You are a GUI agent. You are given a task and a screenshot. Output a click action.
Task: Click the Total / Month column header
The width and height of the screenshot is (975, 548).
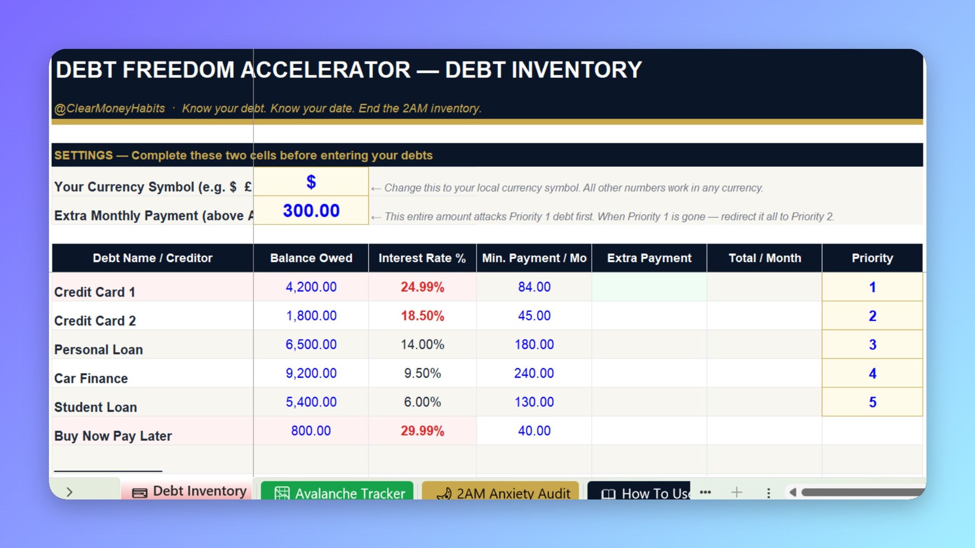click(764, 258)
